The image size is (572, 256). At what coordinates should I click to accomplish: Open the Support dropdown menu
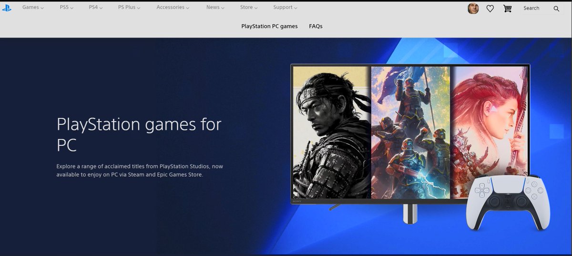[285, 8]
